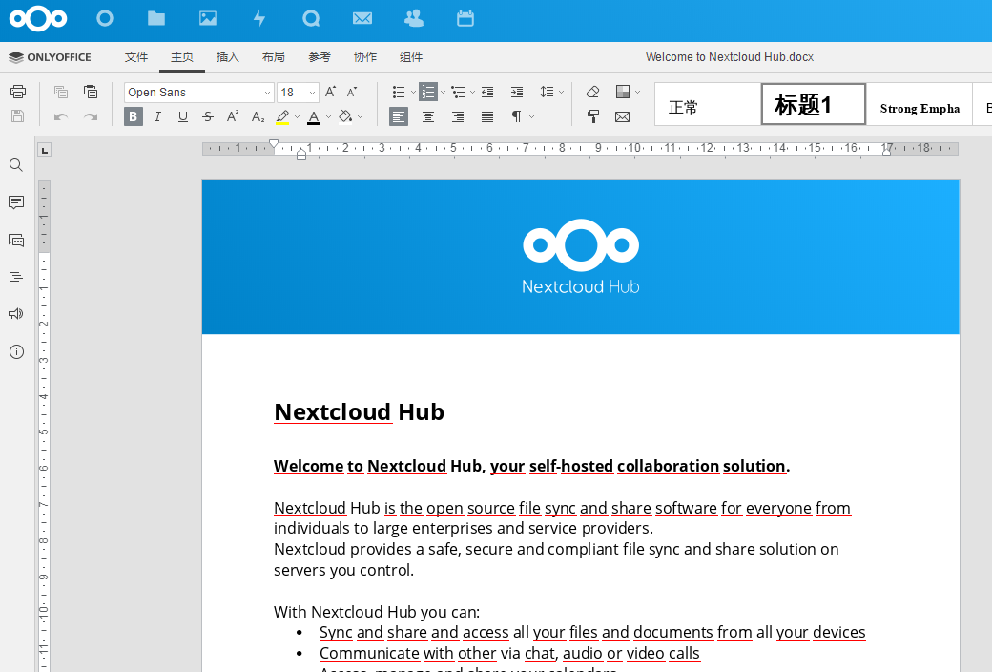Switch to the 布局 tab
The height and width of the screenshot is (672, 992).
[274, 57]
